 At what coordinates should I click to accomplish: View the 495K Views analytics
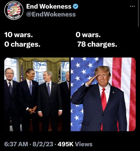tap(75, 144)
